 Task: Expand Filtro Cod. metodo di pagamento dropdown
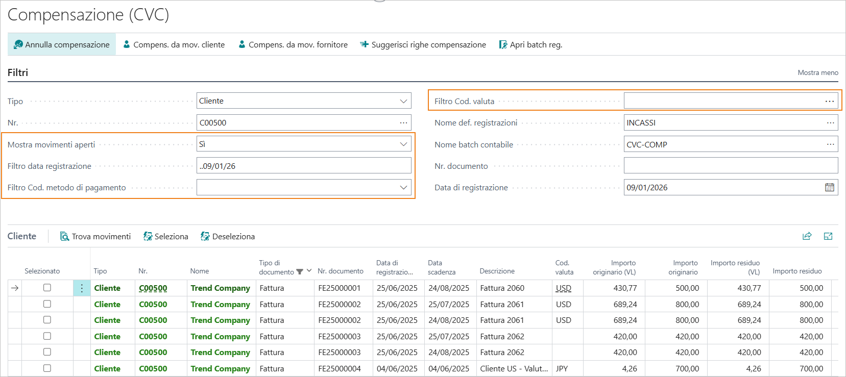[403, 188]
